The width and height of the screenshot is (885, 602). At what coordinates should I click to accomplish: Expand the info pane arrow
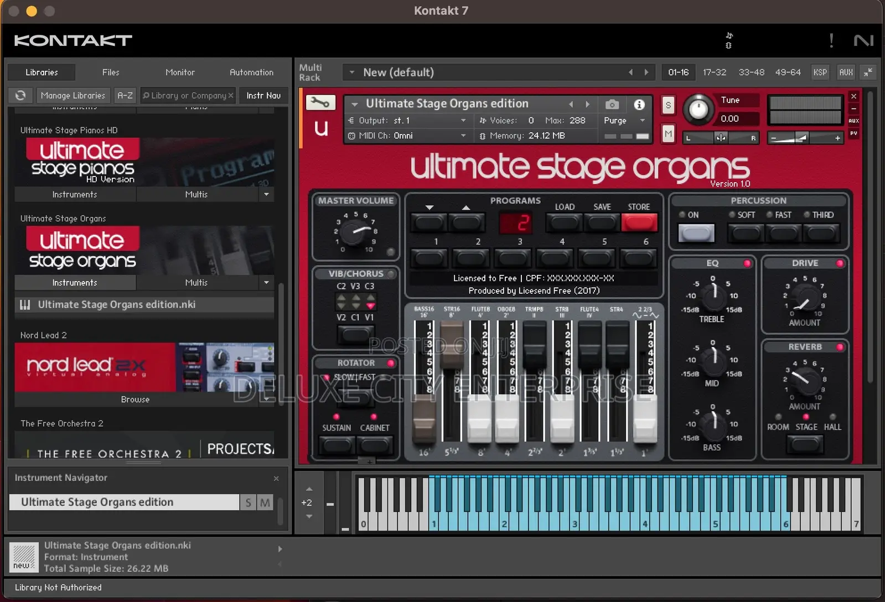[x=280, y=549]
